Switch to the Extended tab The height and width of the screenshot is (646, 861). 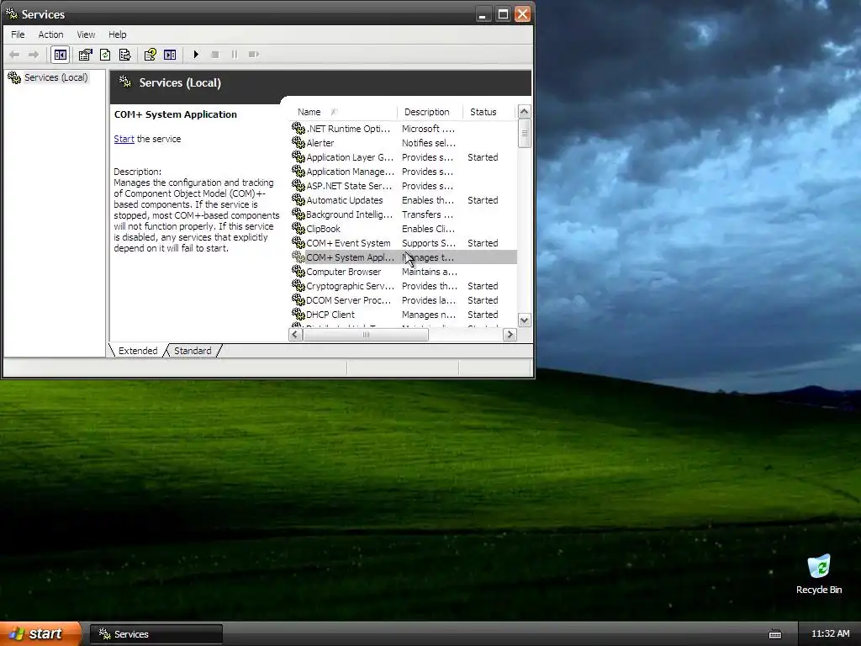tap(138, 351)
